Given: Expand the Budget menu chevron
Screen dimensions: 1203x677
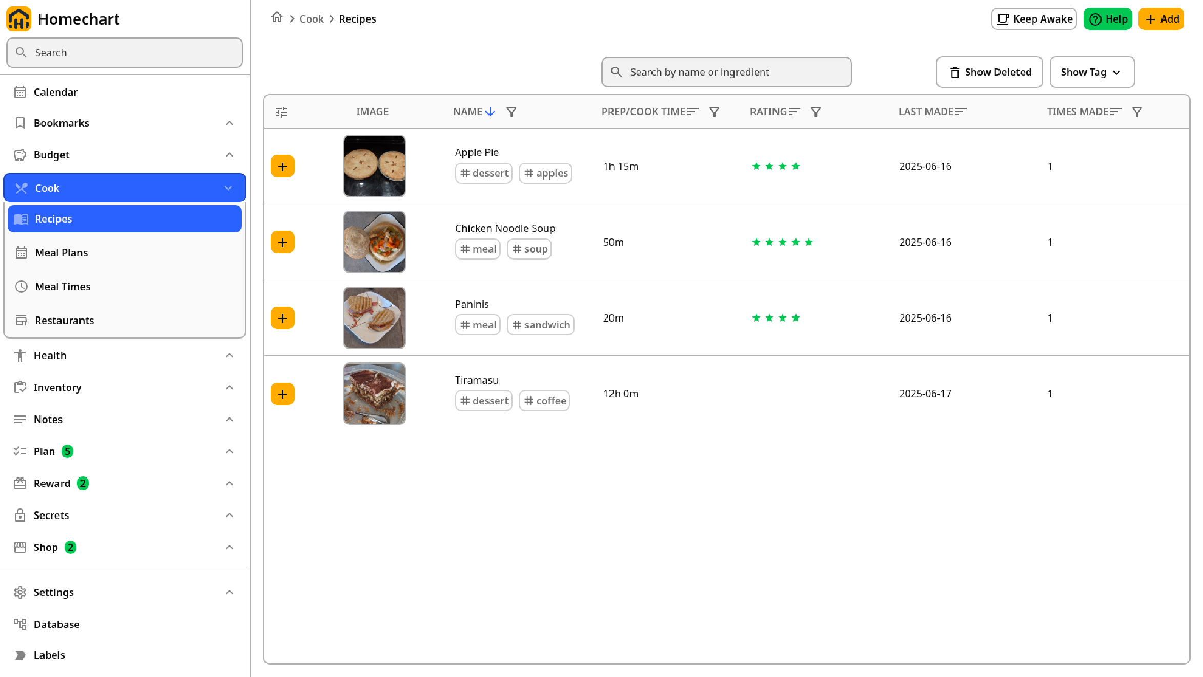Looking at the screenshot, I should [x=229, y=155].
